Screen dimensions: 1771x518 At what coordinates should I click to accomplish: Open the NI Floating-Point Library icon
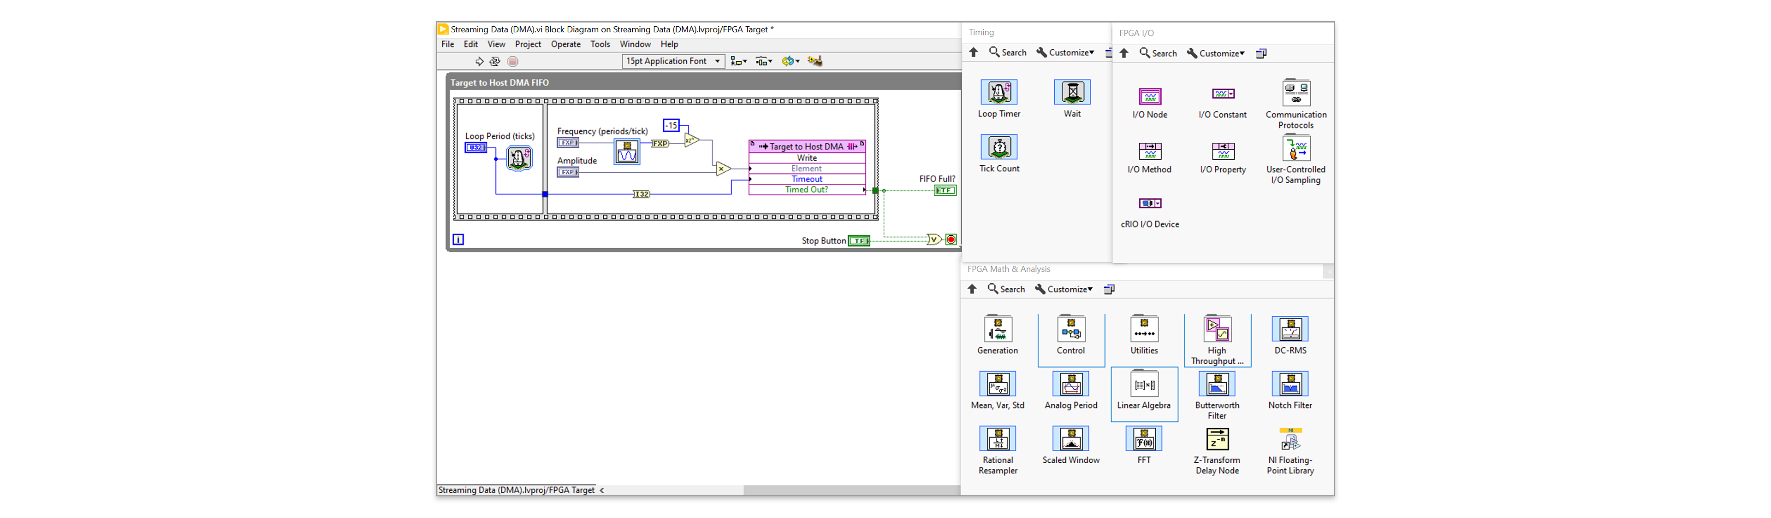(x=1290, y=439)
